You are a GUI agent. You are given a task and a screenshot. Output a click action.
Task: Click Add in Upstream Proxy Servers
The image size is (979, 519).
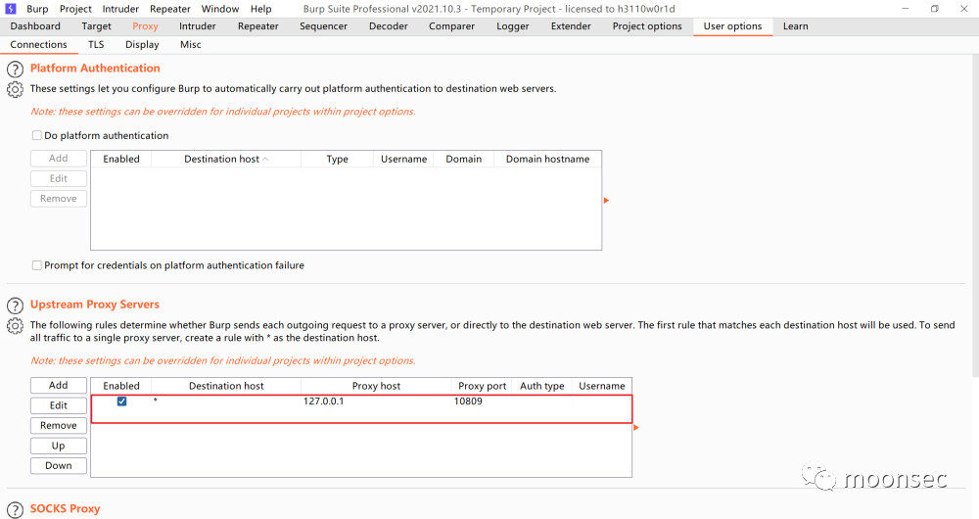[59, 386]
